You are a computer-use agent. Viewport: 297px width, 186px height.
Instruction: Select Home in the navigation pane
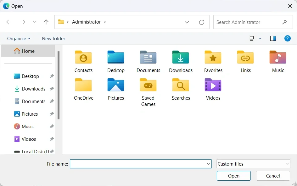pos(28,51)
